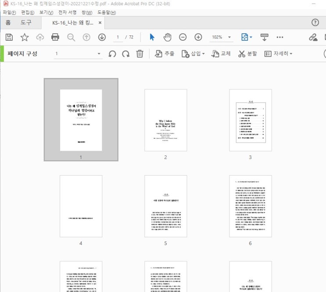Image resolution: width=326 pixels, height=292 pixels.
Task: Go to the previous page with the up arrow
Action: pyautogui.click(x=86, y=37)
